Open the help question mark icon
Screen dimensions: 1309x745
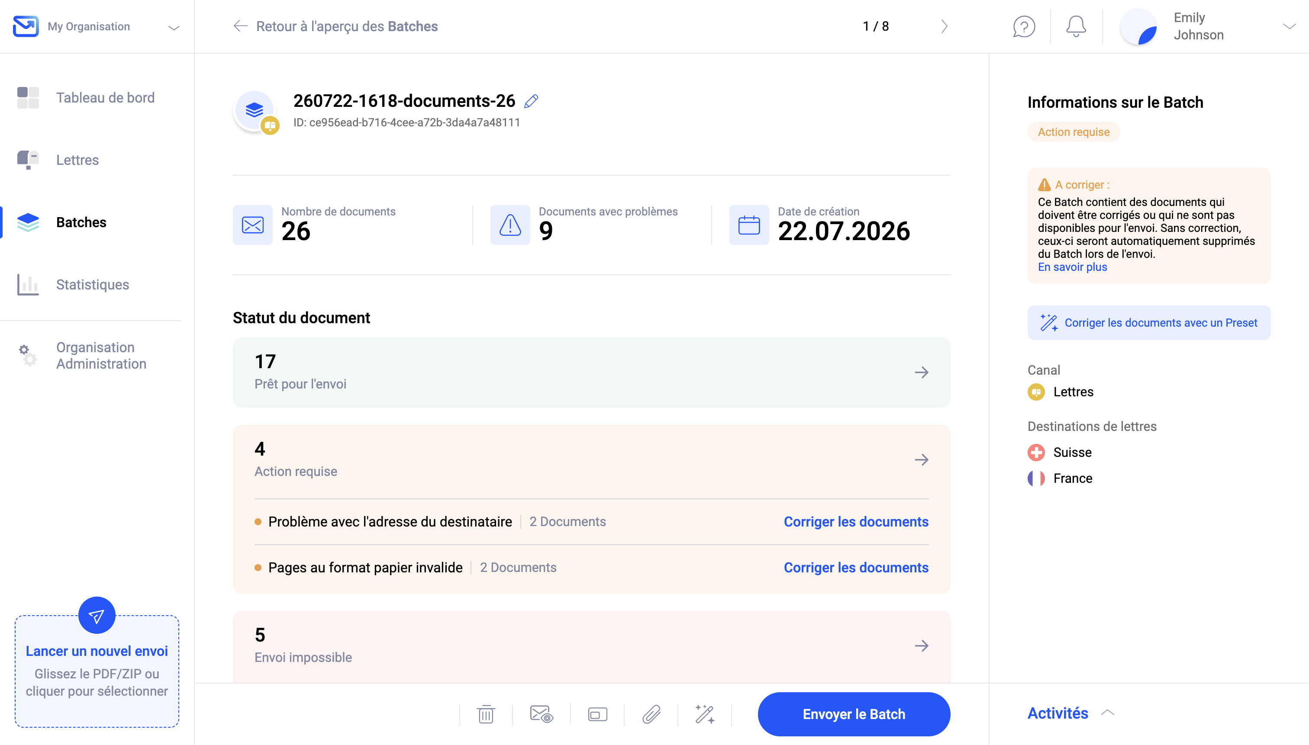click(x=1024, y=27)
